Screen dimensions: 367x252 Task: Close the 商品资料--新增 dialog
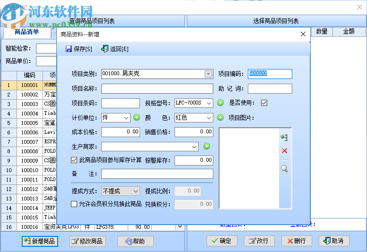tap(303, 34)
